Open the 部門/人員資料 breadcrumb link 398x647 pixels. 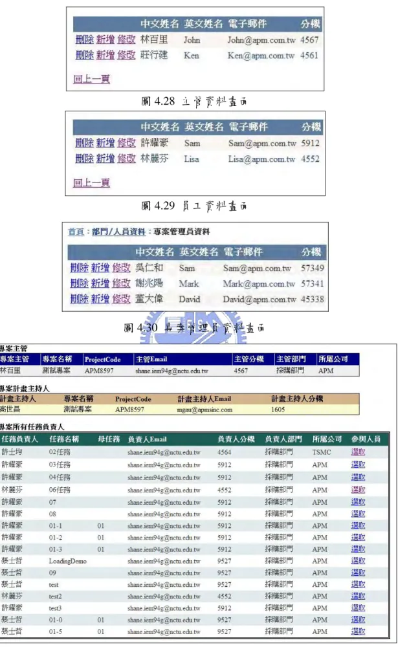118,232
